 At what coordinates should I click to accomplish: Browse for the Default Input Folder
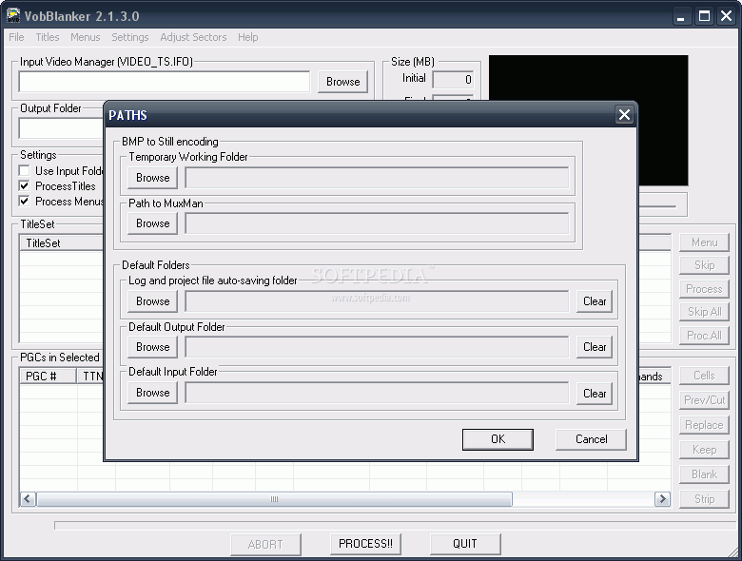[x=153, y=393]
